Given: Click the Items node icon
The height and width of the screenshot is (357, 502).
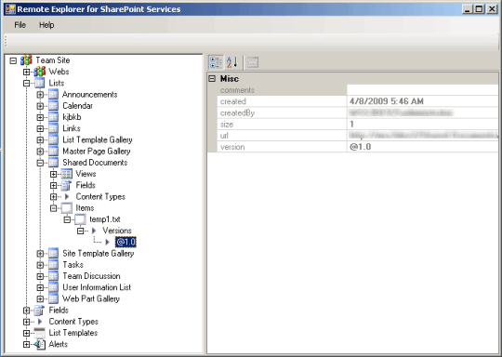Looking at the screenshot, I should pos(67,208).
